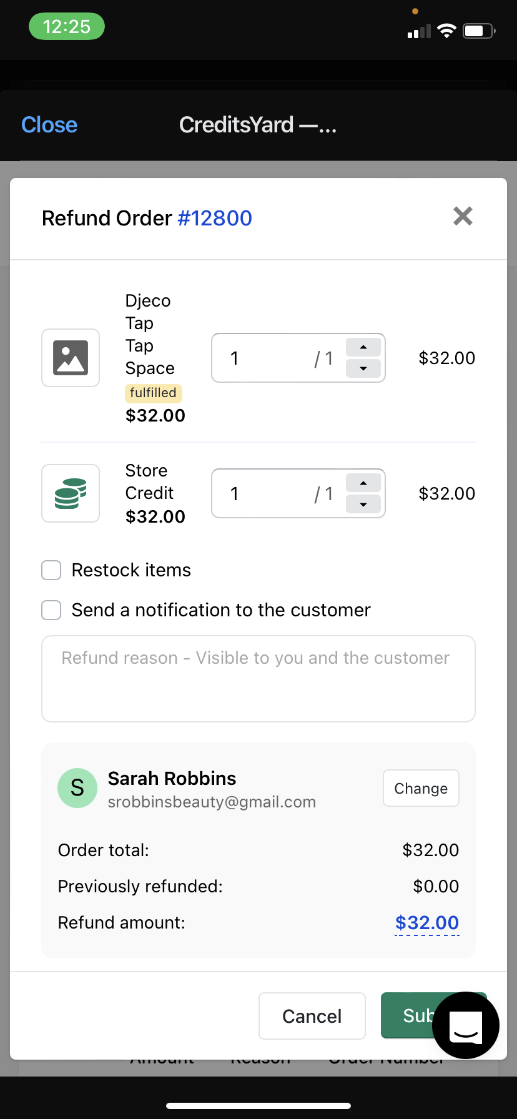Click Sarah Robbins' avatar circle
This screenshot has height=1119, width=517.
click(77, 788)
